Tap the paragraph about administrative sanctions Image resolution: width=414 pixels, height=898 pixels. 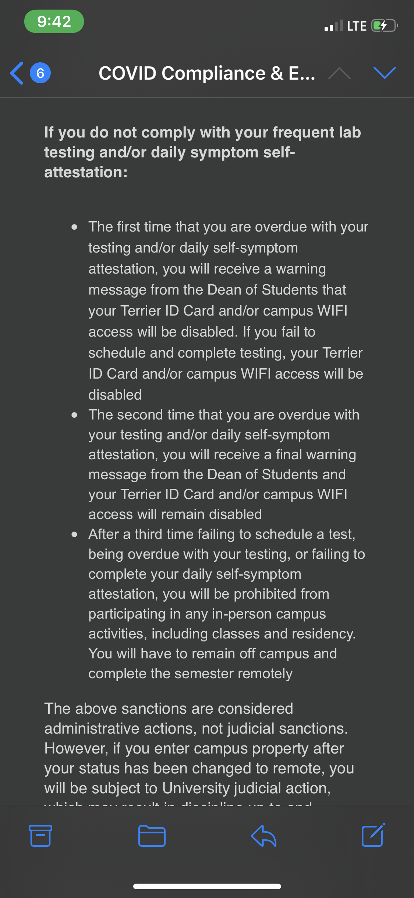(x=199, y=748)
